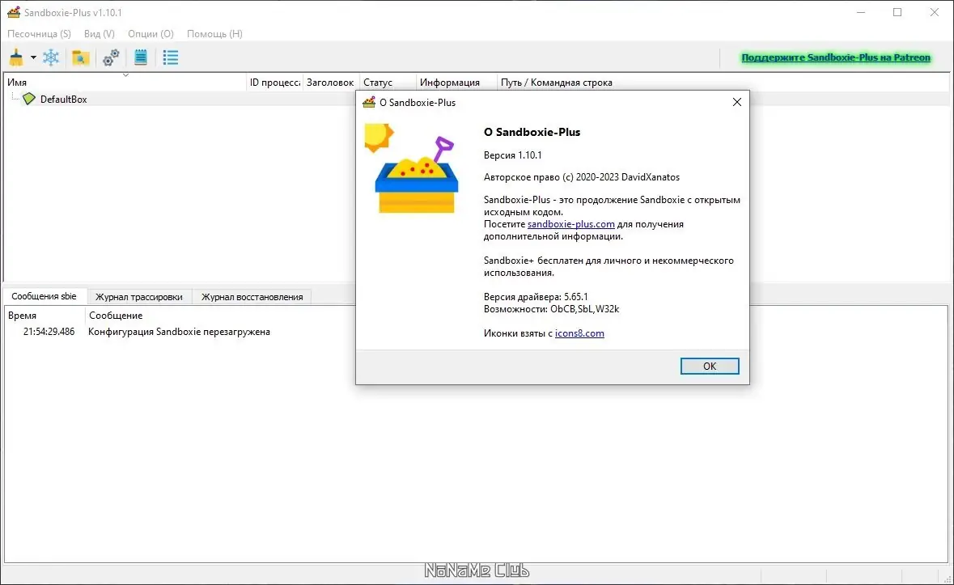The image size is (954, 585).
Task: Sort by the Имя column header
Action: coord(125,82)
